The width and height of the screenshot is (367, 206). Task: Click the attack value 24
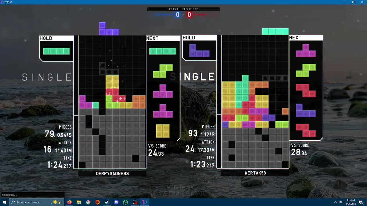click(190, 149)
